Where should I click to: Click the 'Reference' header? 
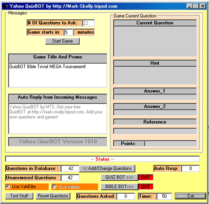point(155,122)
